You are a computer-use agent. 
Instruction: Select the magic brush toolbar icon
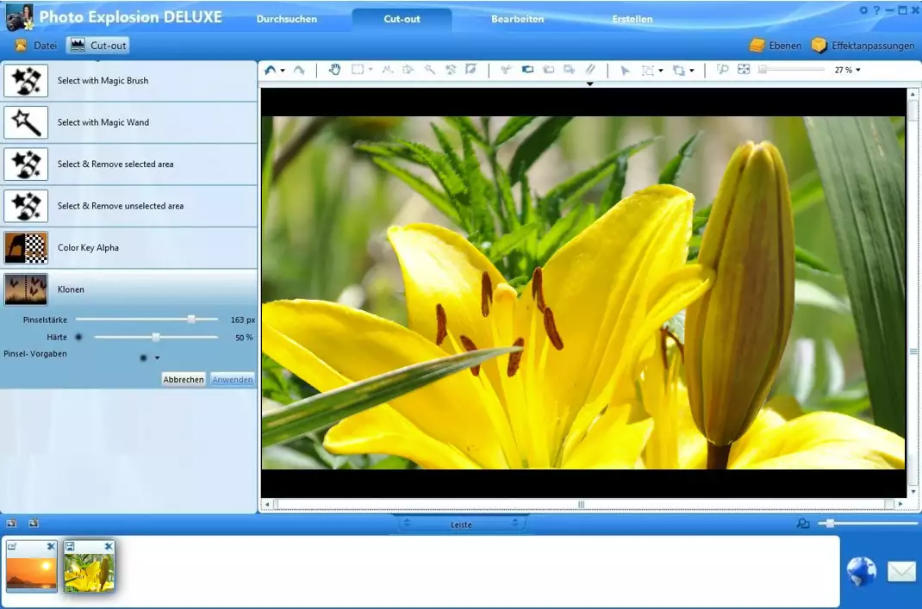coord(451,70)
